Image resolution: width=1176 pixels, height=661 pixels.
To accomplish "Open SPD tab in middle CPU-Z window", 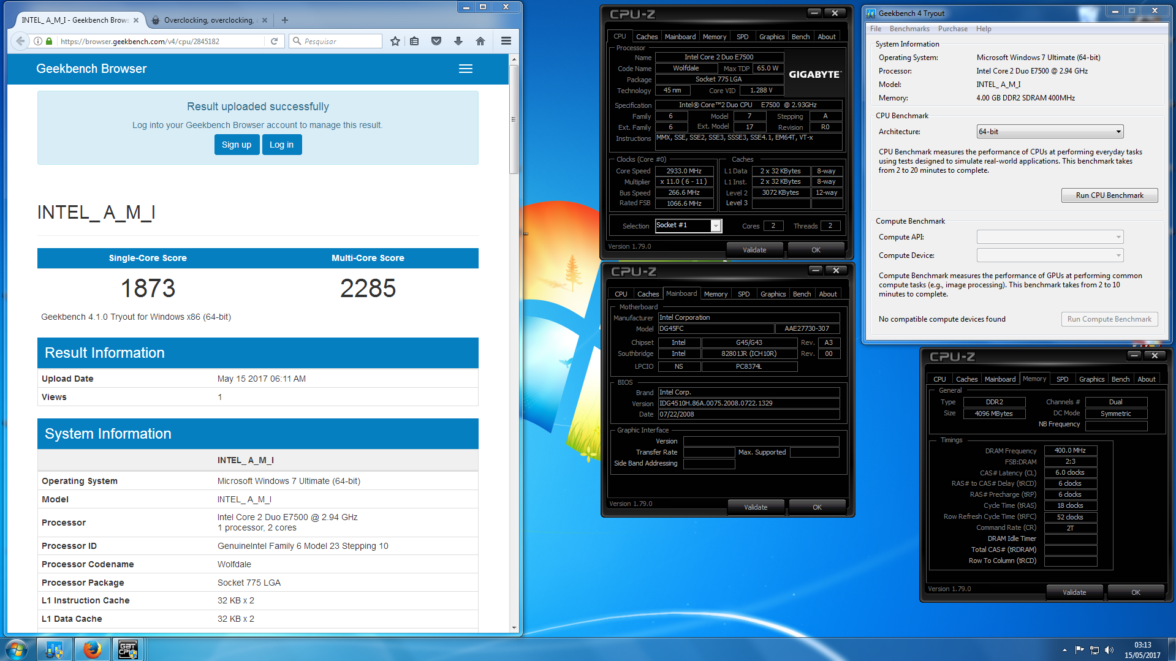I will click(743, 294).
